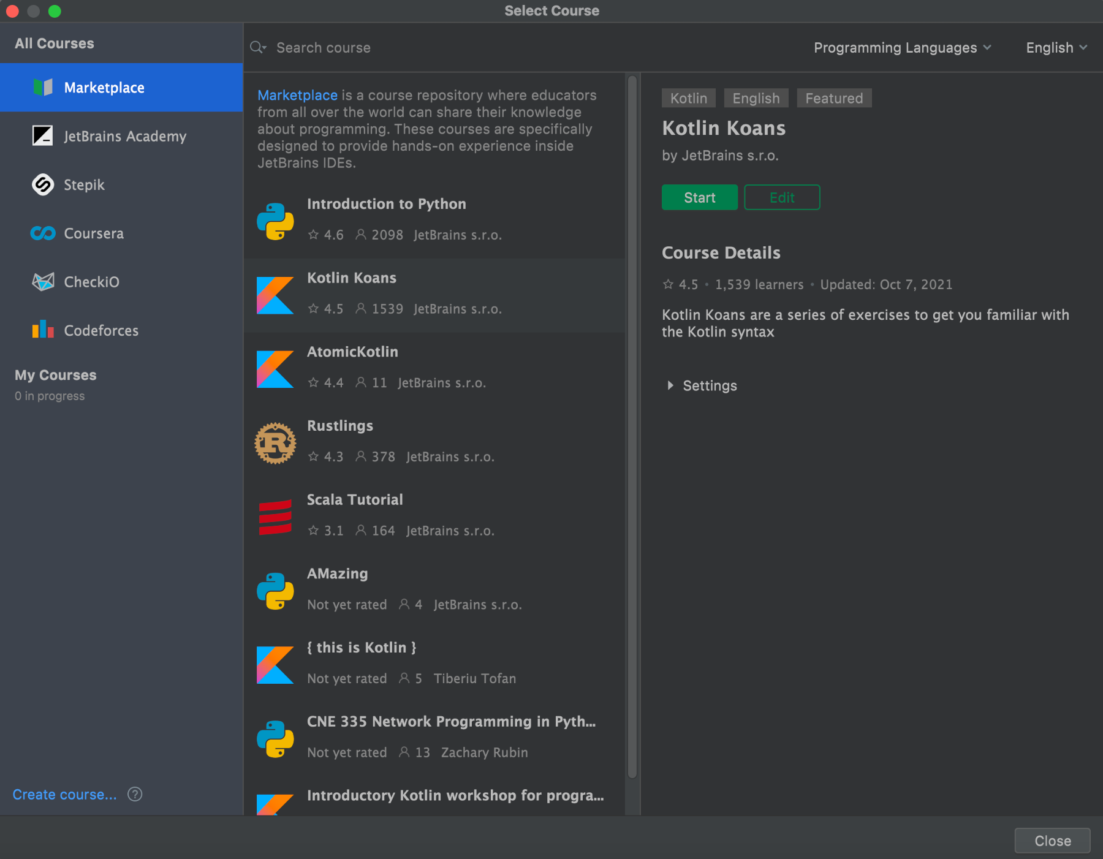Select the Codeforces platform icon

pos(43,330)
